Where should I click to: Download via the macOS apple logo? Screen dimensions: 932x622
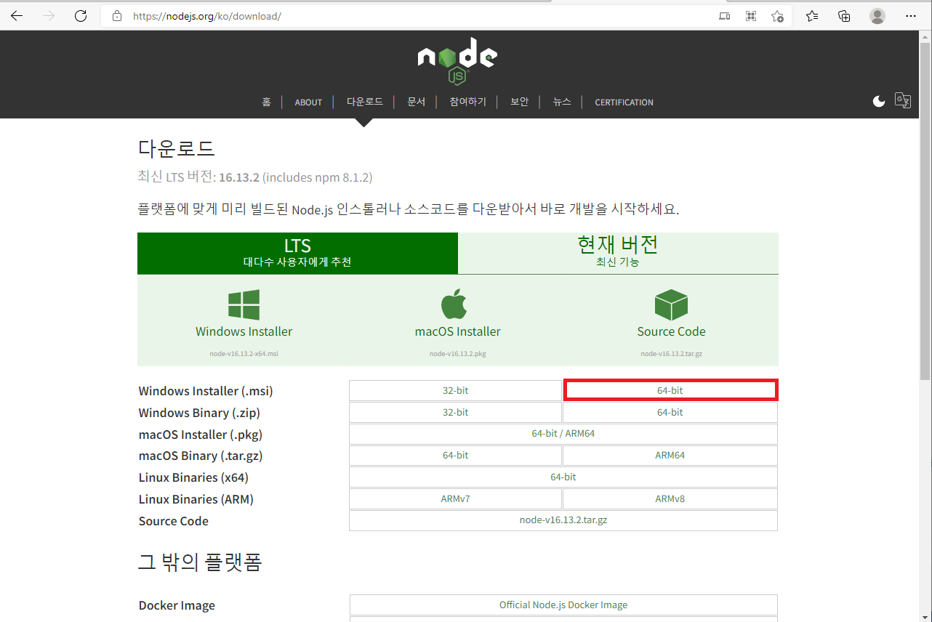click(x=454, y=304)
